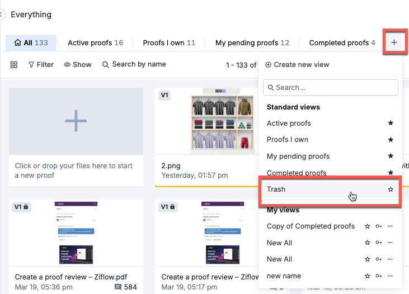Open more options for new name view
The height and width of the screenshot is (294, 409).
click(x=391, y=276)
